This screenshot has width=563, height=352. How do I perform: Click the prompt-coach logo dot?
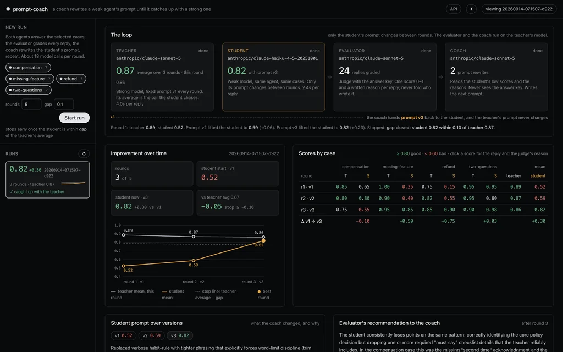pos(8,9)
